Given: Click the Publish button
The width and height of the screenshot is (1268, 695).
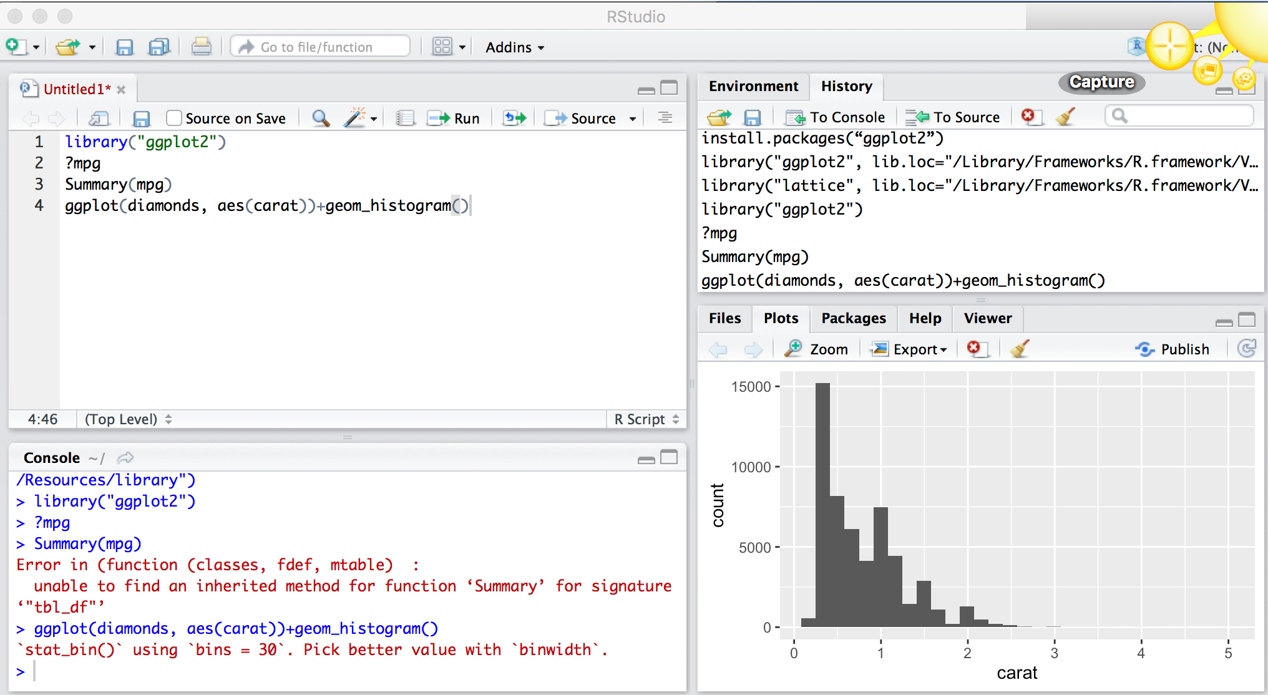Looking at the screenshot, I should click(x=1173, y=349).
